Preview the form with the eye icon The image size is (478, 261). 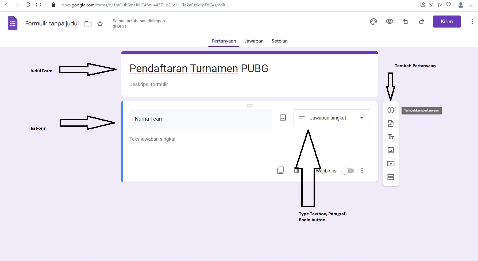[x=390, y=21]
